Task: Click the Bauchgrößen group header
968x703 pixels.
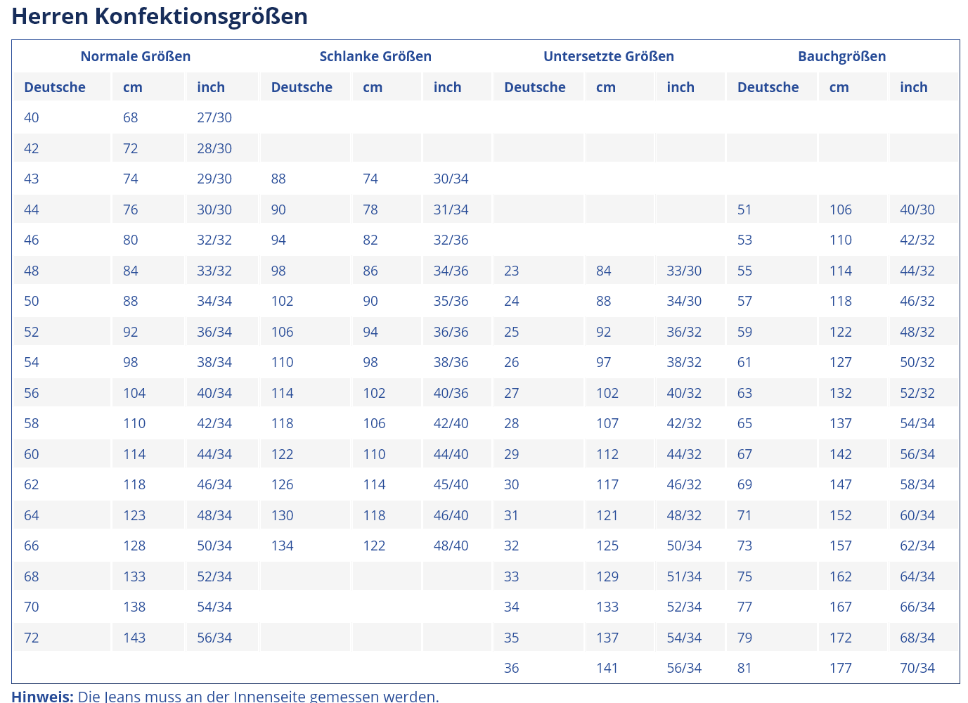Action: pyautogui.click(x=841, y=56)
